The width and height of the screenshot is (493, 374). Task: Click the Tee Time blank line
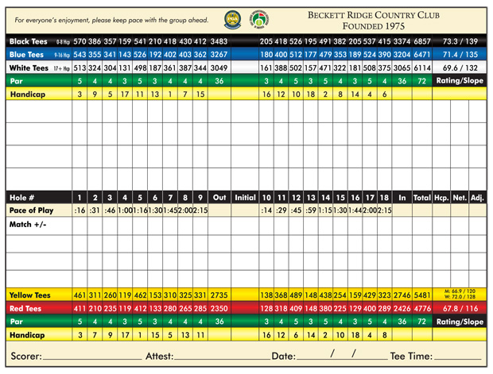(458, 358)
